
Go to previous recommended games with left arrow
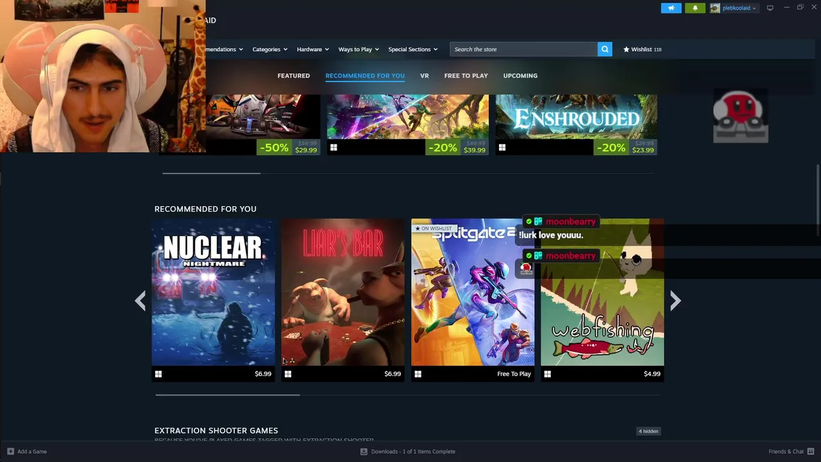click(140, 300)
